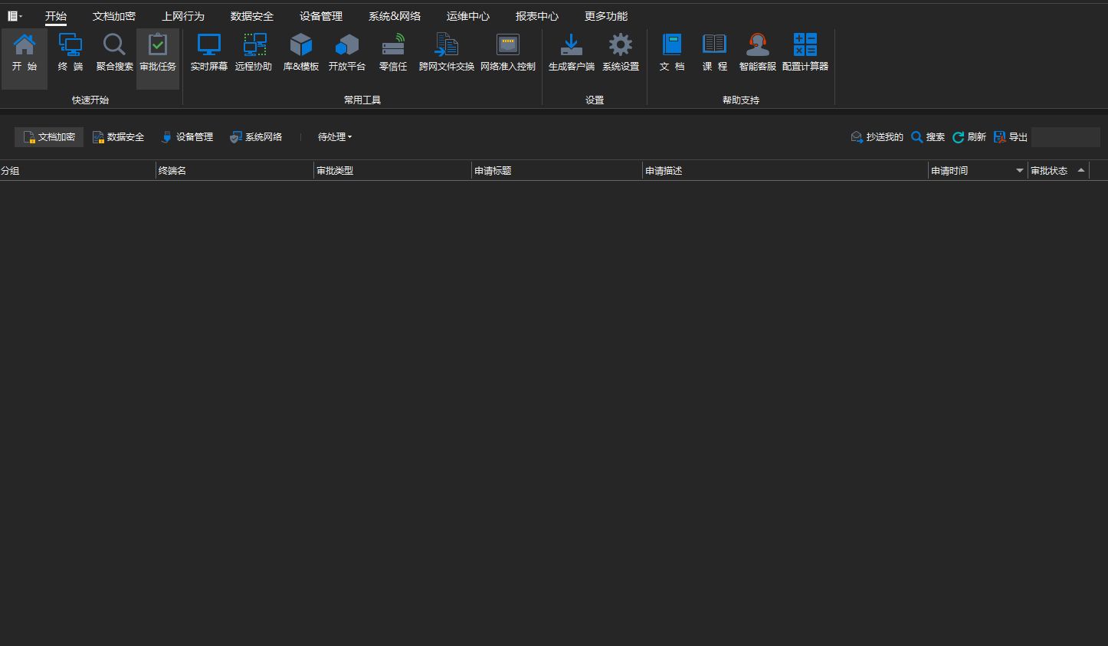Select the 系统网络 approval filter button
This screenshot has height=646, width=1108.
256,137
